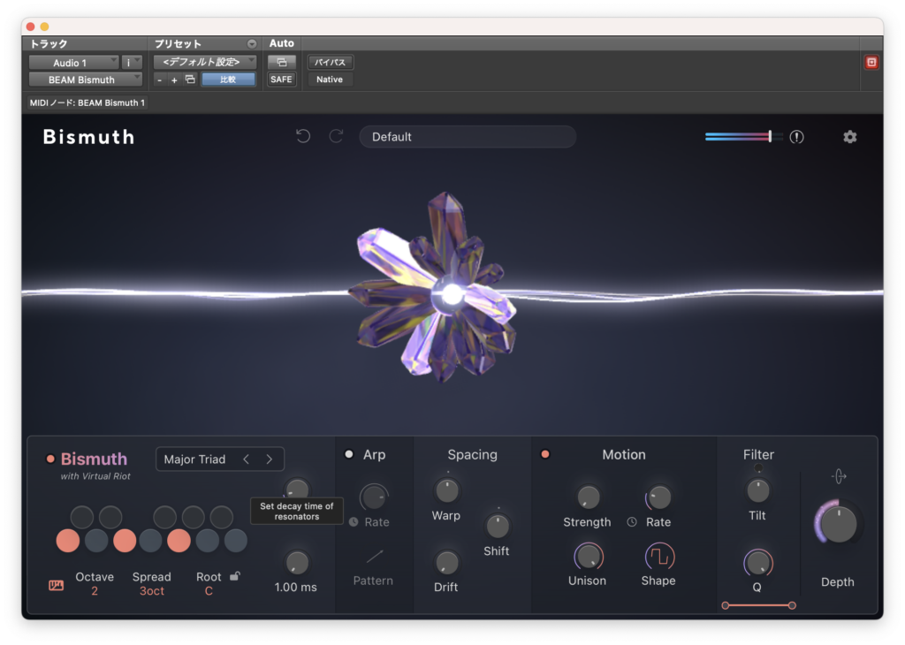Click the Arp Pattern line icon
Image resolution: width=905 pixels, height=645 pixels.
(x=375, y=557)
